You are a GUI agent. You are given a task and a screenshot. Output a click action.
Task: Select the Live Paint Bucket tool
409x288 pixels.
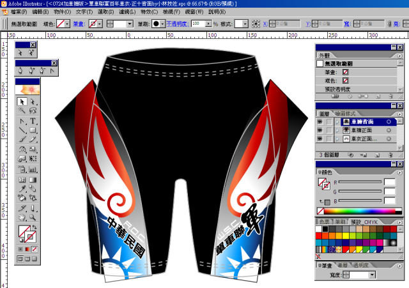click(22, 198)
